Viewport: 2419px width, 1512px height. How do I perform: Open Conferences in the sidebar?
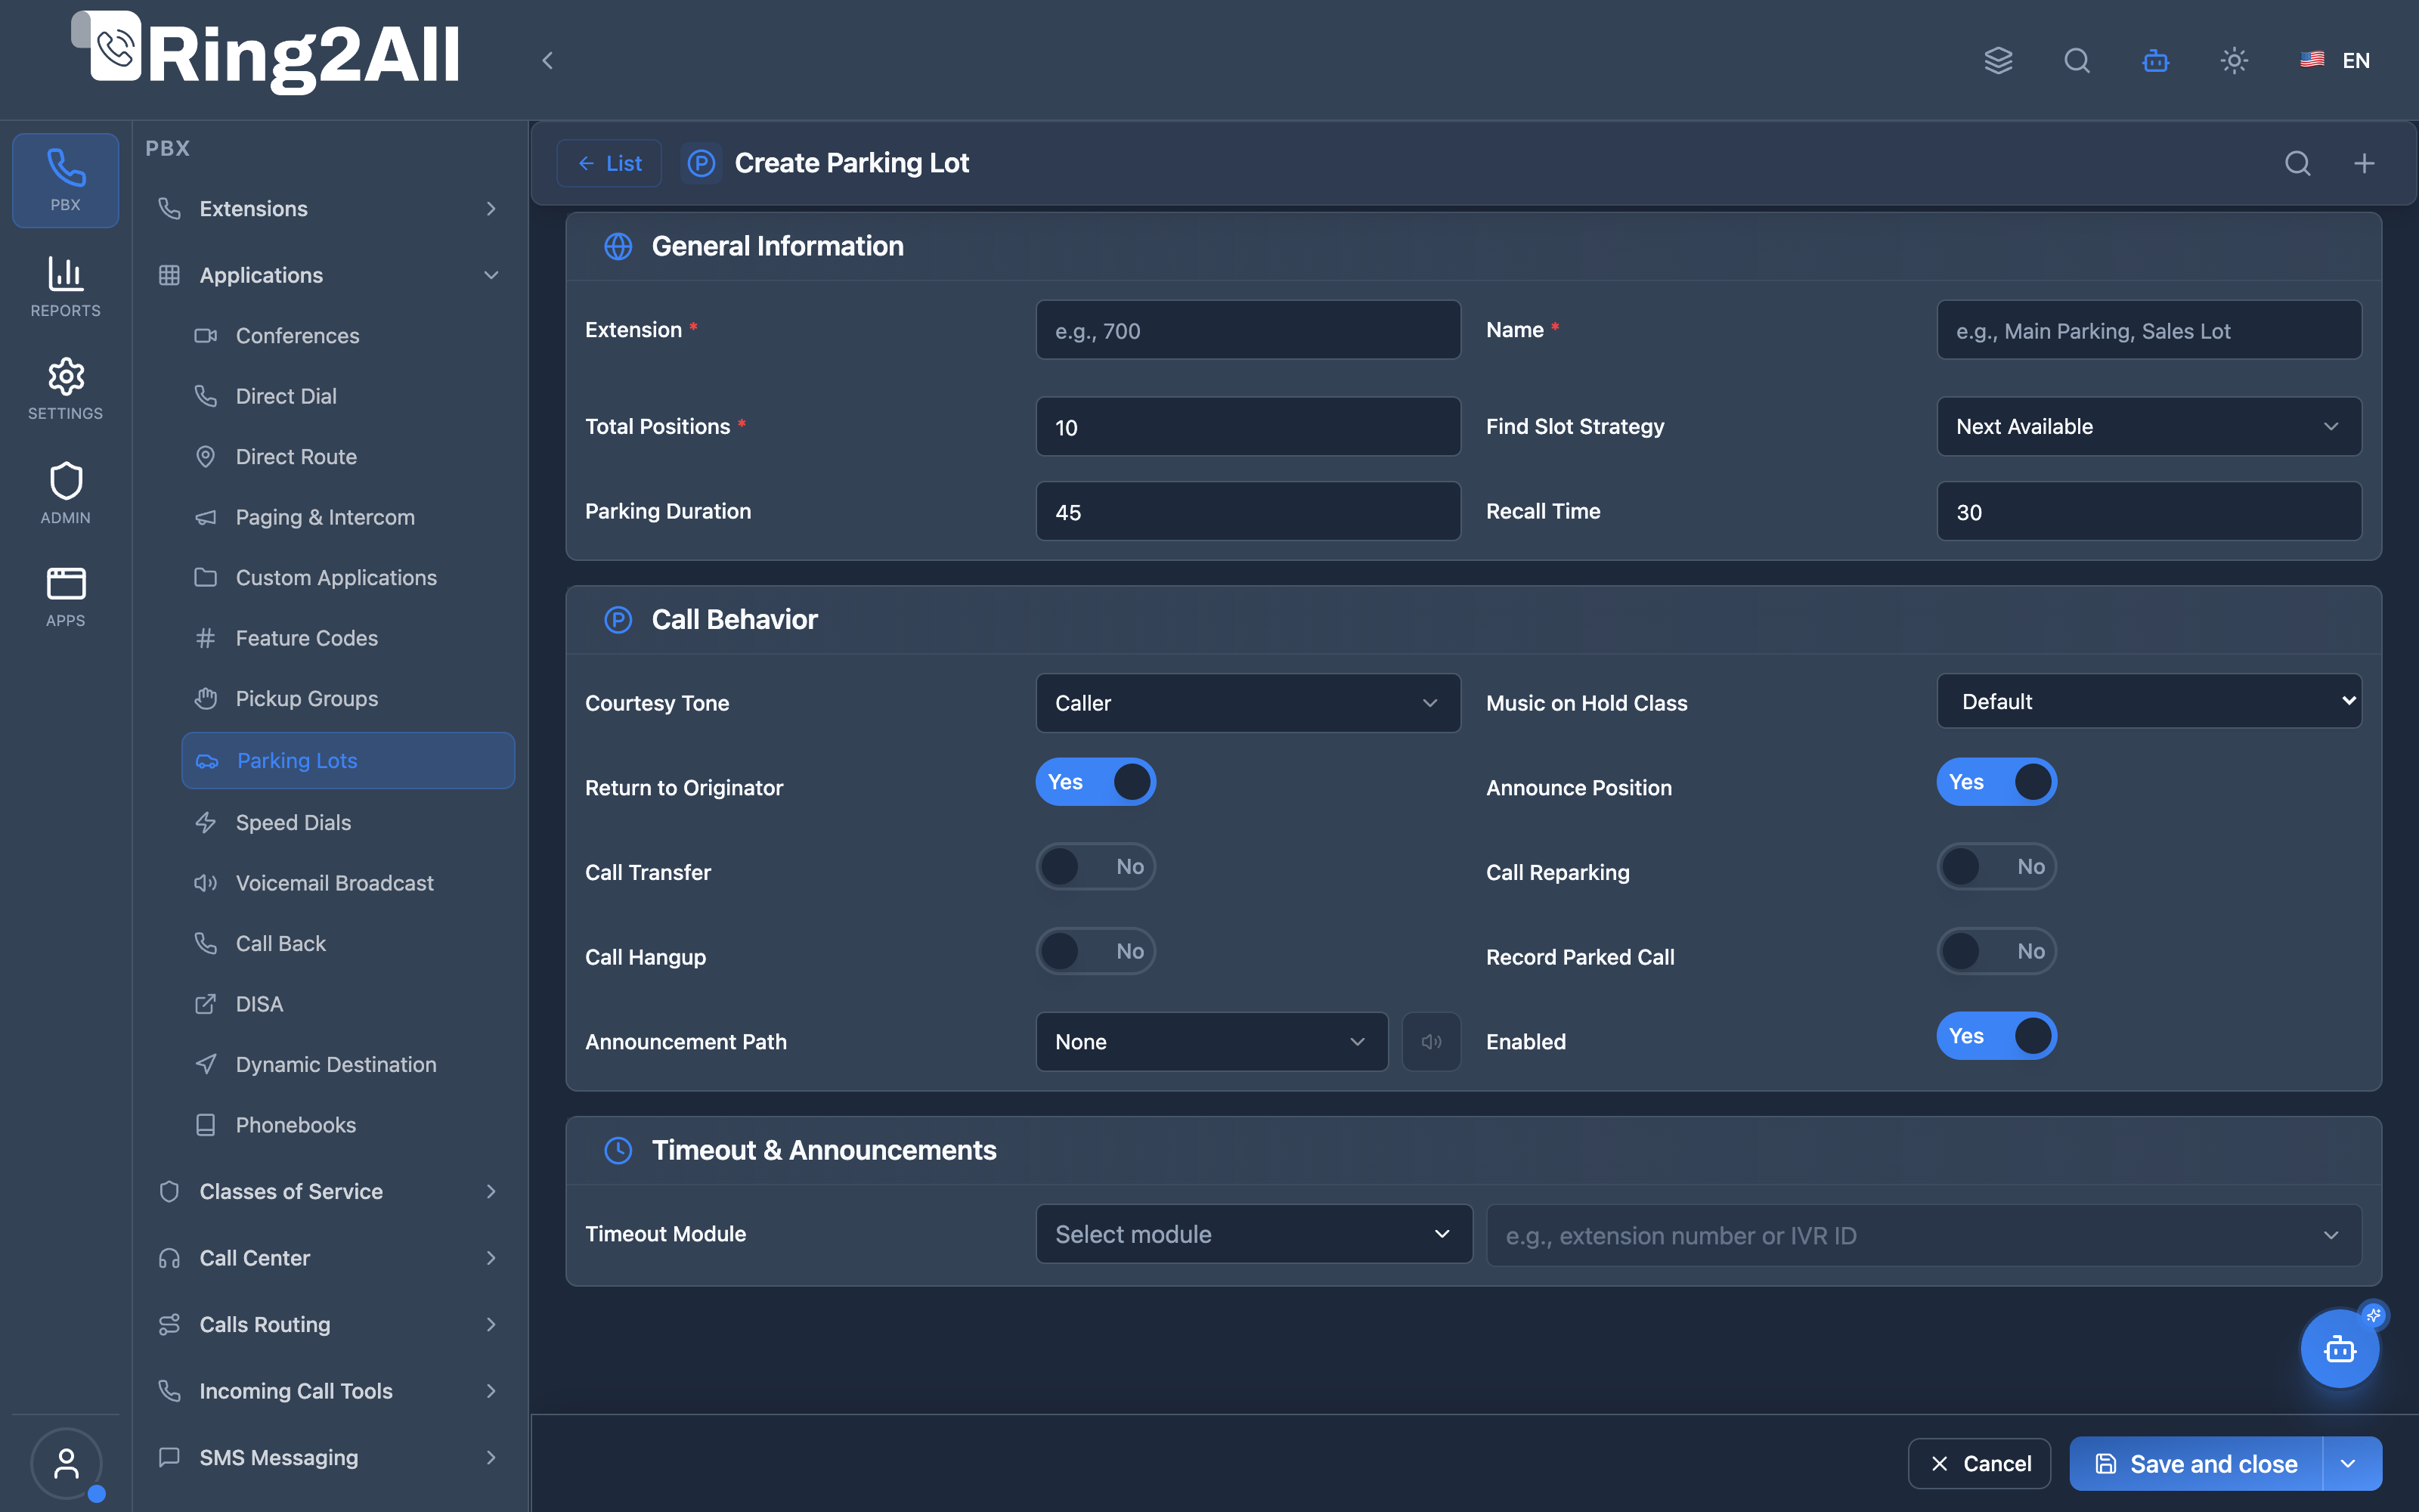(348, 336)
